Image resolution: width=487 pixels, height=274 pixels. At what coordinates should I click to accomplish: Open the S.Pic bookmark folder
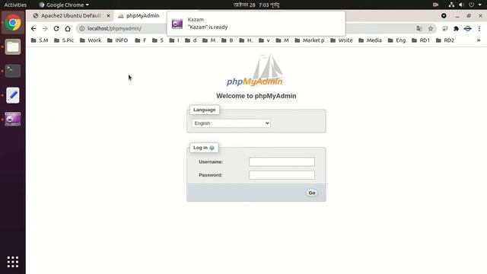(64, 40)
